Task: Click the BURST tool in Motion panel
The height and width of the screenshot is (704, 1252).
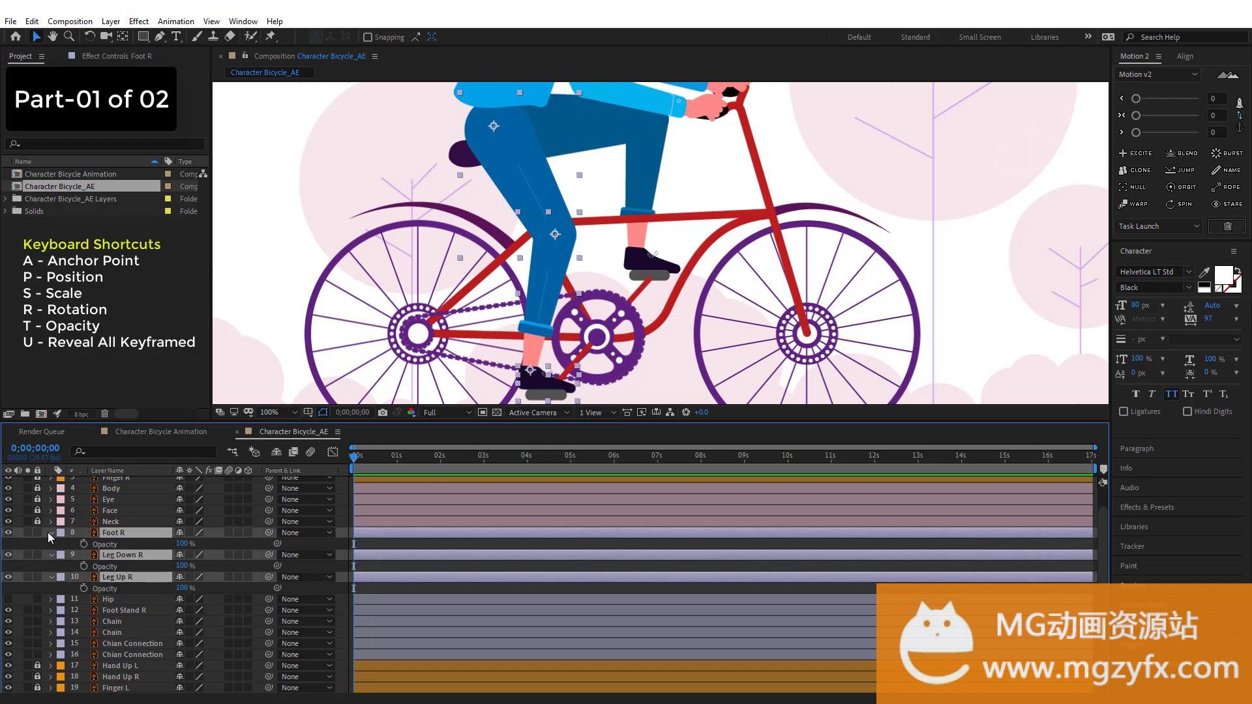Action: [x=1227, y=153]
